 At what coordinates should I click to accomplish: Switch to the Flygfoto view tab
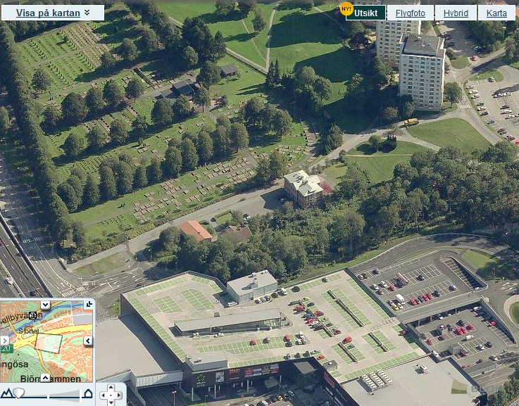[410, 13]
